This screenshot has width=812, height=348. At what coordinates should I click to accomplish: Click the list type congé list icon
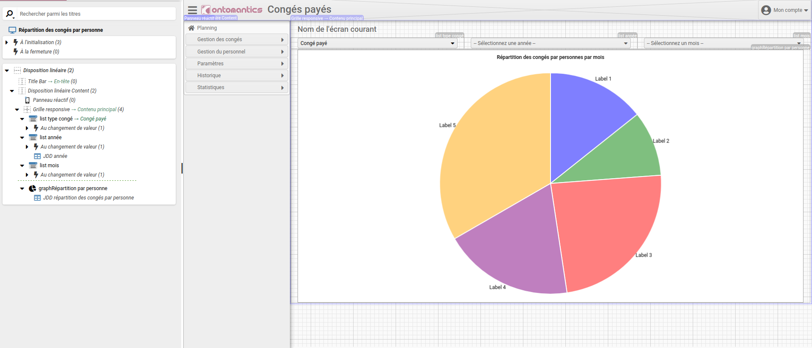tap(33, 119)
